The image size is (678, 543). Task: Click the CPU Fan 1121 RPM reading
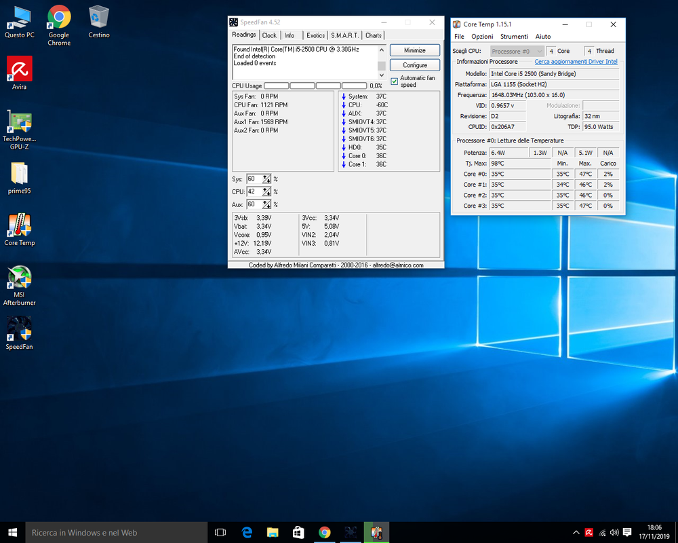coord(261,105)
